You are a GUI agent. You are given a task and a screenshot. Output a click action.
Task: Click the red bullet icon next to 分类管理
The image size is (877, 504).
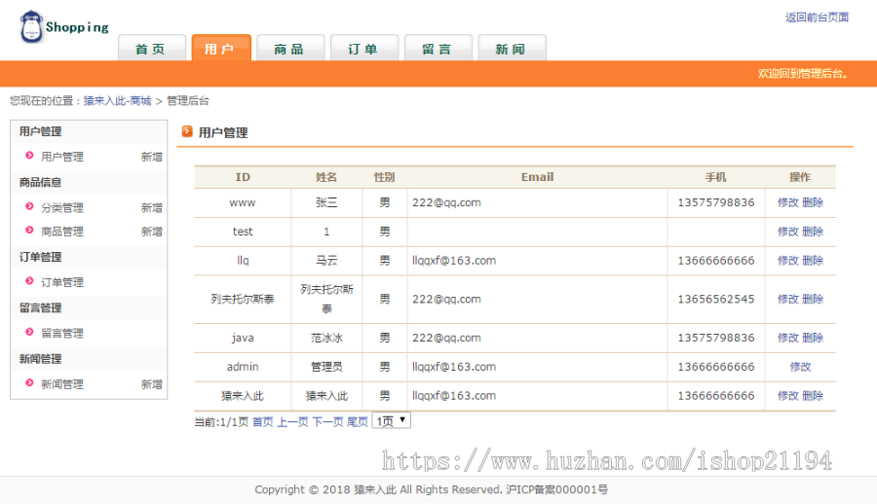click(29, 206)
